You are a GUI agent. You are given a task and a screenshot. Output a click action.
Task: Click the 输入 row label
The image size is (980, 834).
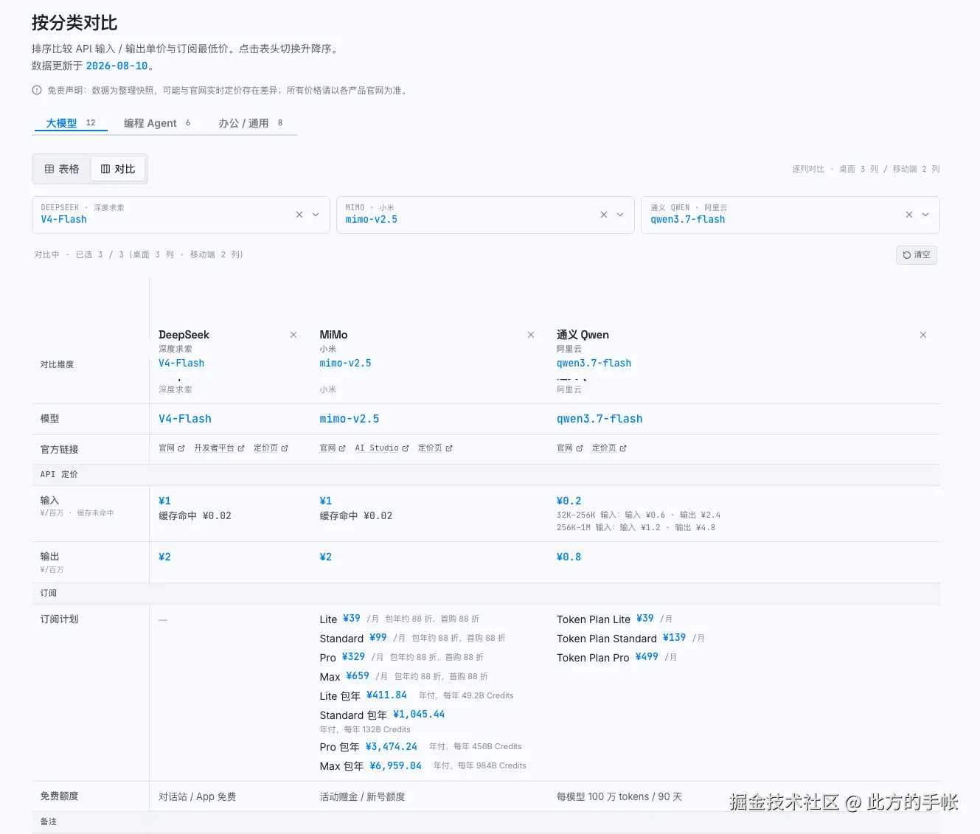point(49,500)
